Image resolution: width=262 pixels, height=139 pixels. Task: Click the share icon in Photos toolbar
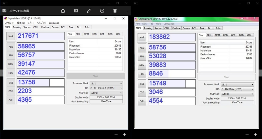[x=63, y=11]
